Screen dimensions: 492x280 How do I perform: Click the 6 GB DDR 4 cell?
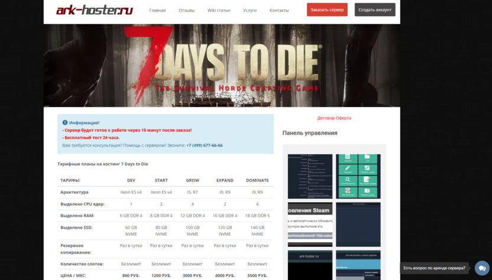pyautogui.click(x=131, y=216)
